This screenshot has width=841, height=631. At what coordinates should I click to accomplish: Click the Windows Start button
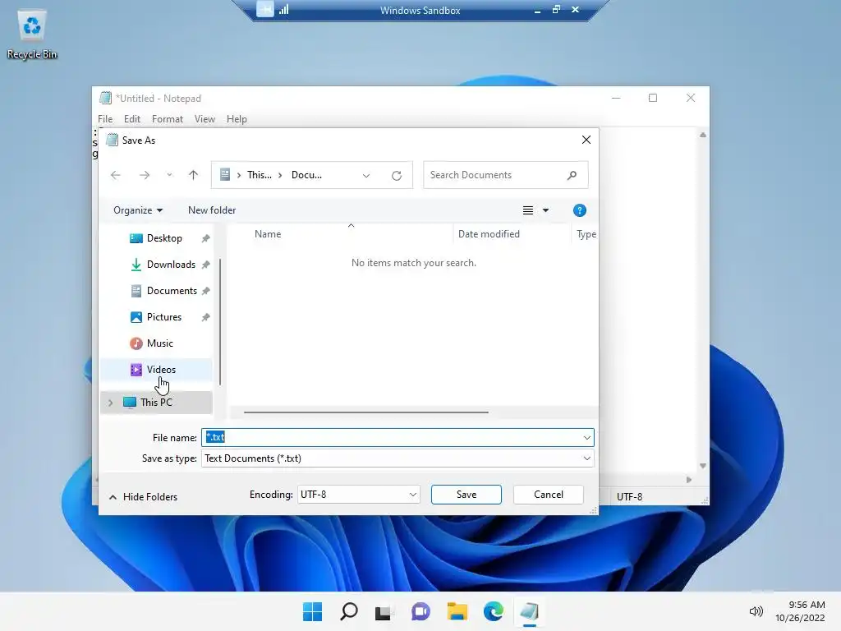pyautogui.click(x=312, y=611)
